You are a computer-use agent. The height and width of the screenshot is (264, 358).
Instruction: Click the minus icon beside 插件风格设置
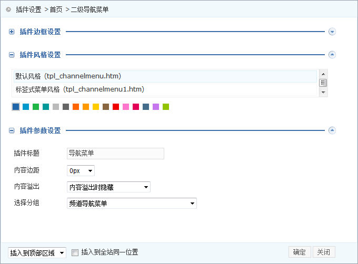[x=12, y=54]
